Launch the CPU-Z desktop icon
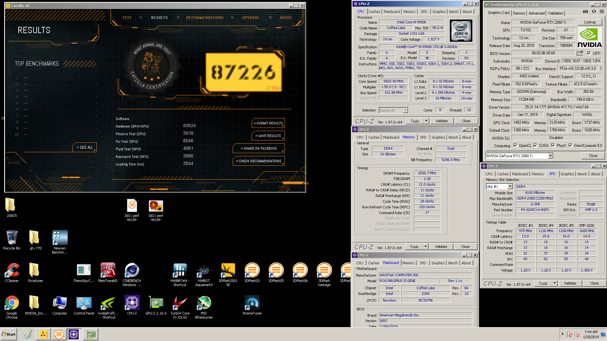607x341 pixels. tap(132, 305)
